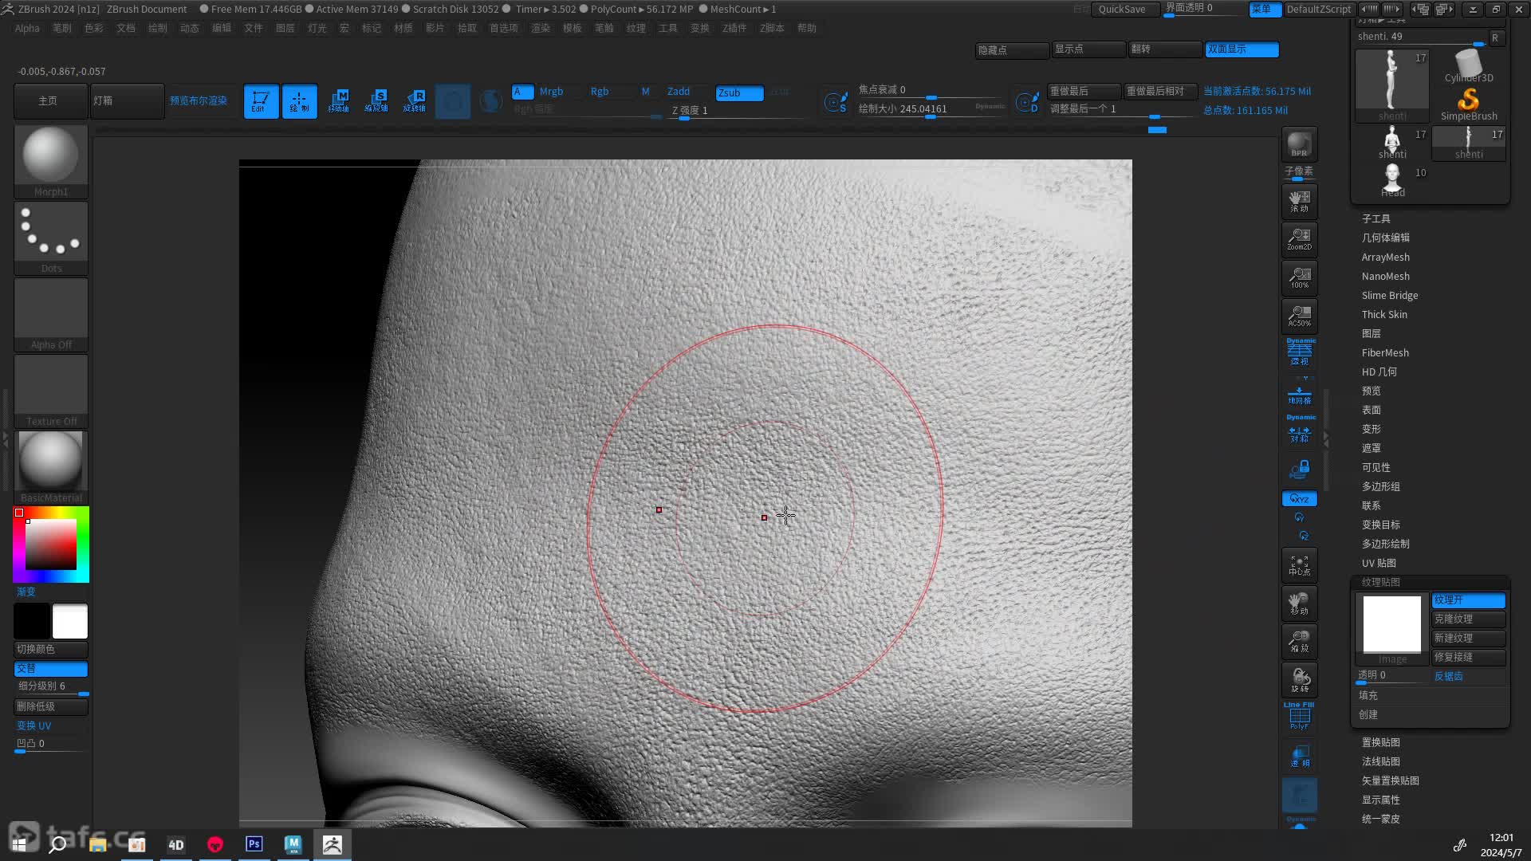1531x861 pixels.
Task: Toggle the M material mode
Action: [646, 92]
